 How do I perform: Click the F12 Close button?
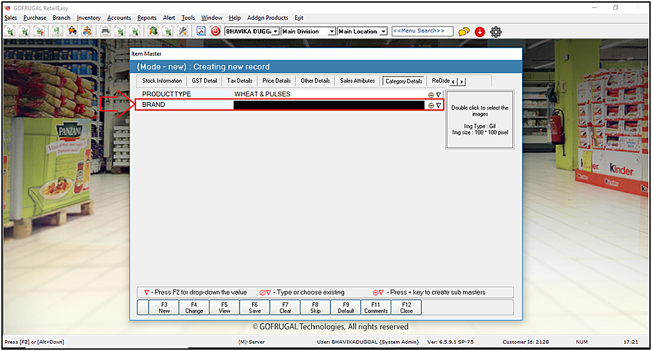point(407,308)
